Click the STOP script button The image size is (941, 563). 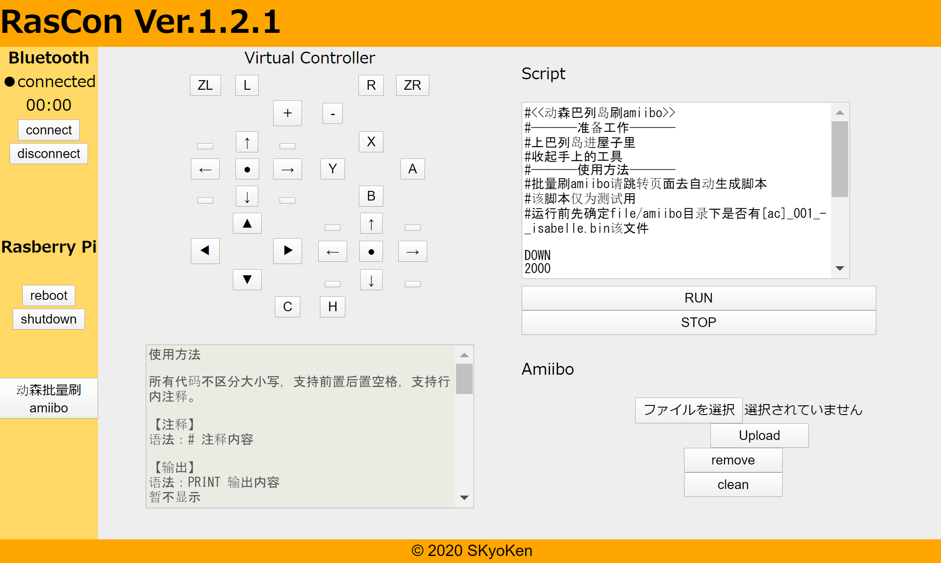(698, 323)
